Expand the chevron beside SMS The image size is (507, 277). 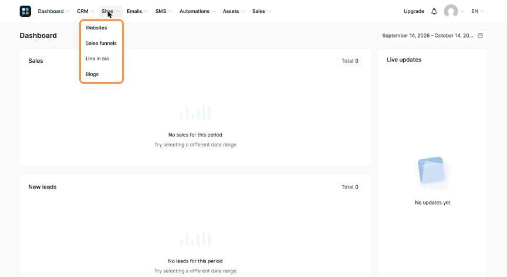tap(170, 11)
